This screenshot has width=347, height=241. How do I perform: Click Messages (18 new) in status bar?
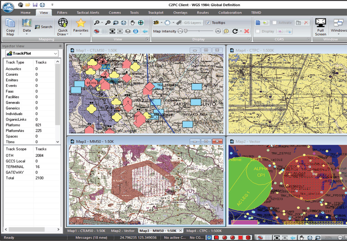click(91, 238)
